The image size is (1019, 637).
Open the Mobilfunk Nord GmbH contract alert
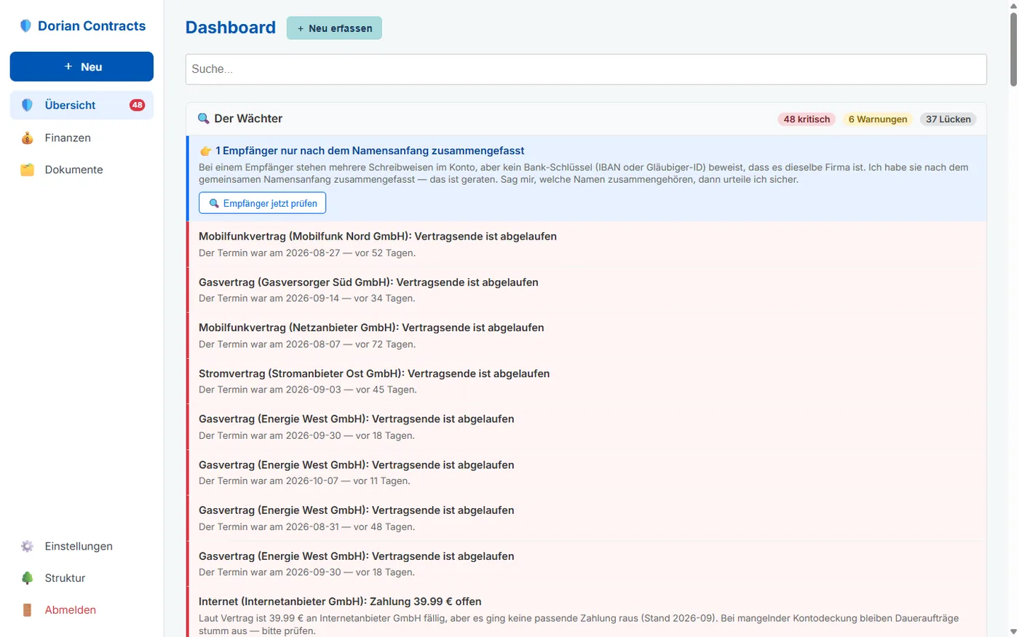pyautogui.click(x=587, y=244)
